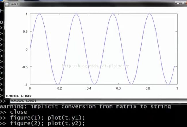This screenshot has height=127, width=187.
Task: Click the implicit conversion warning line in the terminal
Action: (x=85, y=107)
